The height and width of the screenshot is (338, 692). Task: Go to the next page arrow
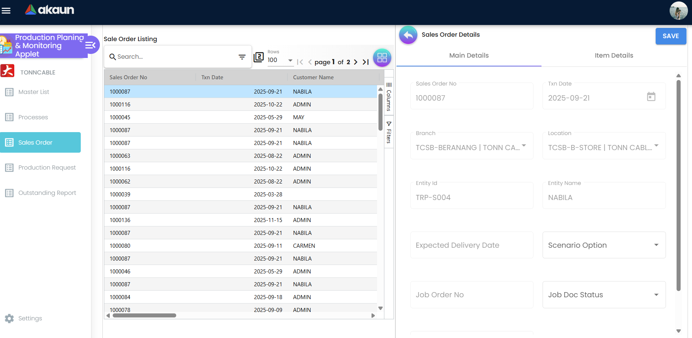tap(355, 62)
